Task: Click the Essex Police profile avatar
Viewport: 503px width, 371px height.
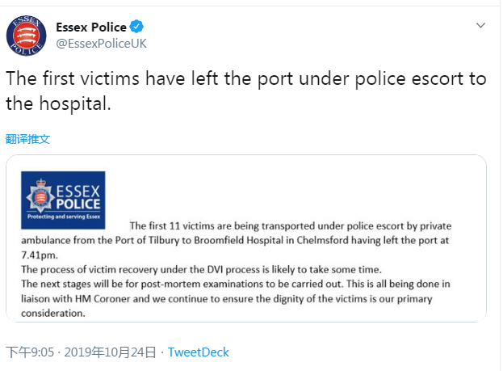Action: tap(26, 36)
